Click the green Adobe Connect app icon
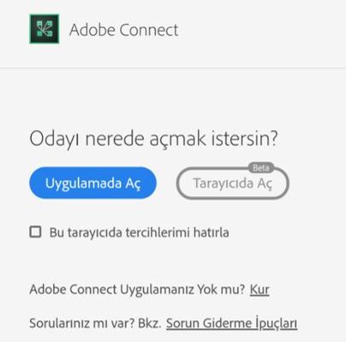The height and width of the screenshot is (342, 346). pos(44,29)
